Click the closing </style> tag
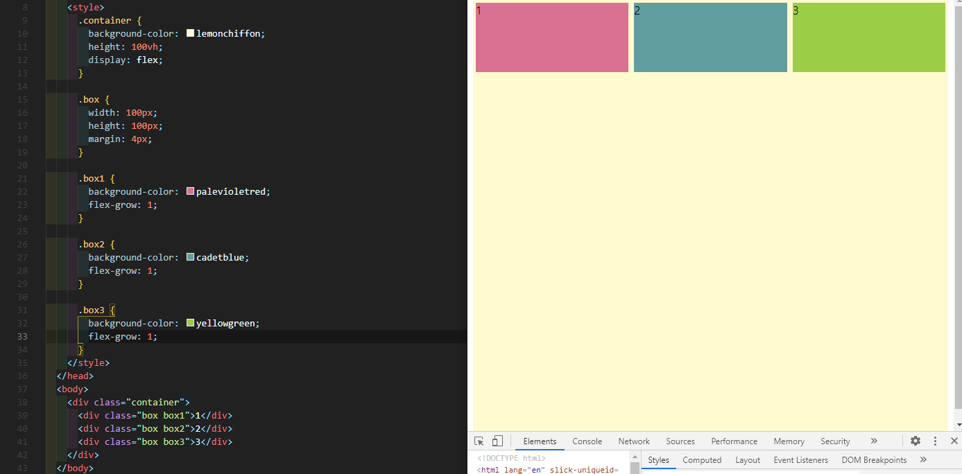Image resolution: width=962 pixels, height=474 pixels. 88,362
